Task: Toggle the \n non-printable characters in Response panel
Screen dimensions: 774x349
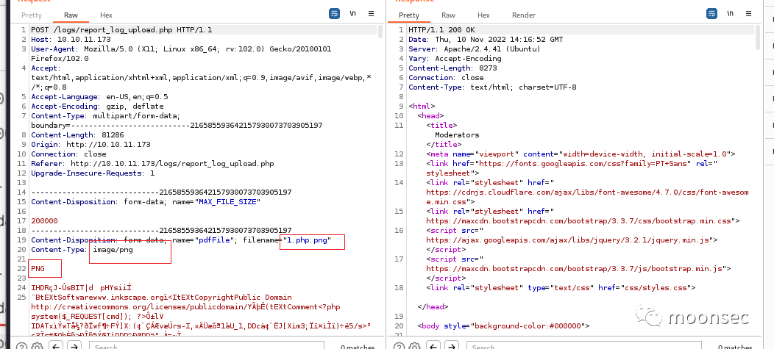Action: coord(730,14)
